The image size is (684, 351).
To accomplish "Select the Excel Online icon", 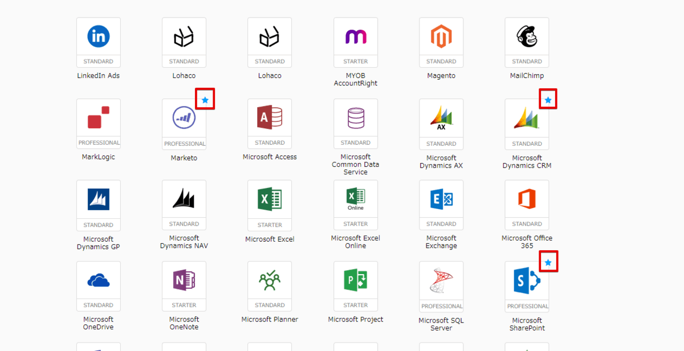I will click(356, 199).
